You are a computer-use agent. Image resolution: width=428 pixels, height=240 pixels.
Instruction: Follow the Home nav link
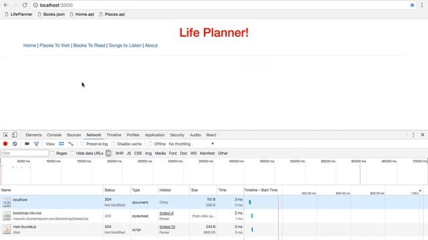coord(29,45)
